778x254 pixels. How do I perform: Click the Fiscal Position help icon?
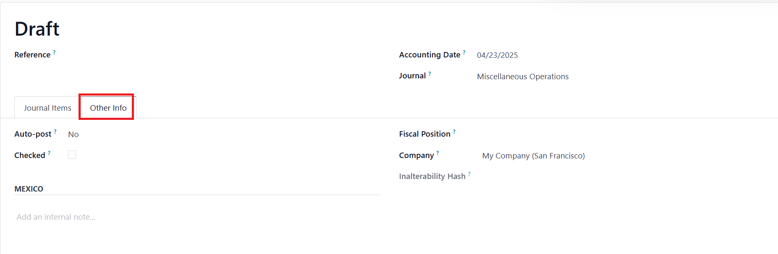454,132
